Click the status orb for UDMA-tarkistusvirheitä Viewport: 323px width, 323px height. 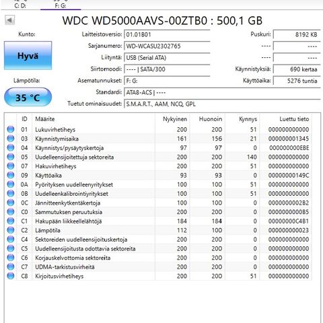click(11, 266)
